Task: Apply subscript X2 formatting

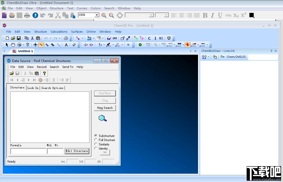Action: [x=236, y=15]
